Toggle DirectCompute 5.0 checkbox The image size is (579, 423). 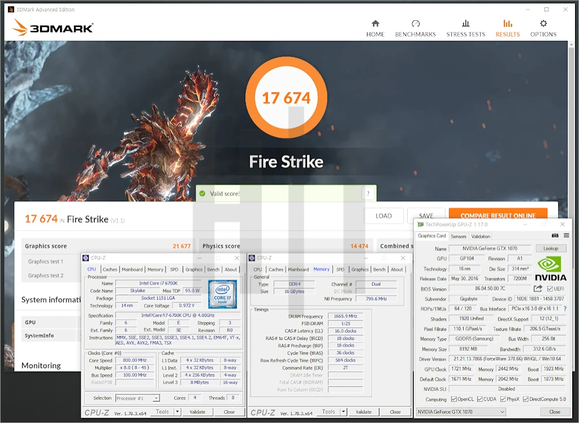click(x=526, y=399)
